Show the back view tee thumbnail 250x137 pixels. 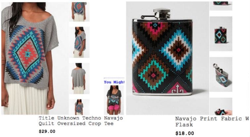79,78
